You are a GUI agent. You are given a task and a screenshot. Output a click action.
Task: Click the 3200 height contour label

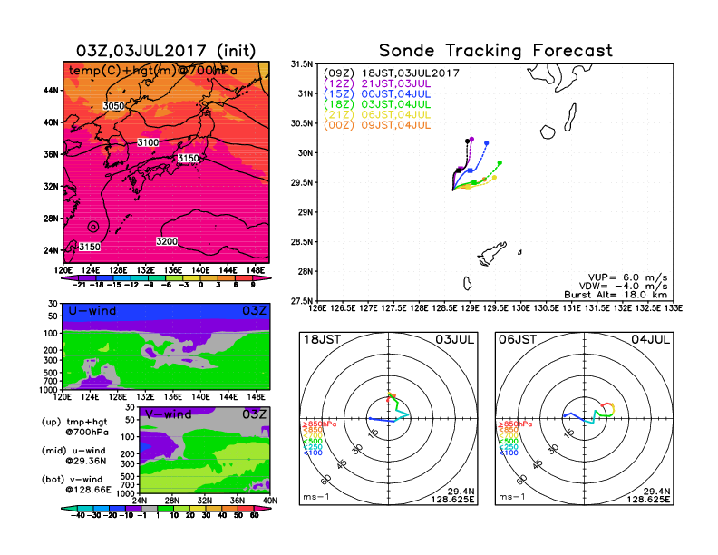(x=167, y=241)
